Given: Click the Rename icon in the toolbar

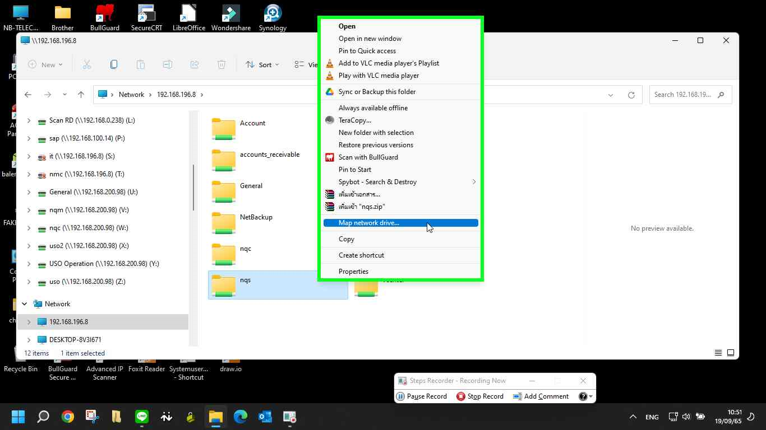Looking at the screenshot, I should click(x=167, y=64).
